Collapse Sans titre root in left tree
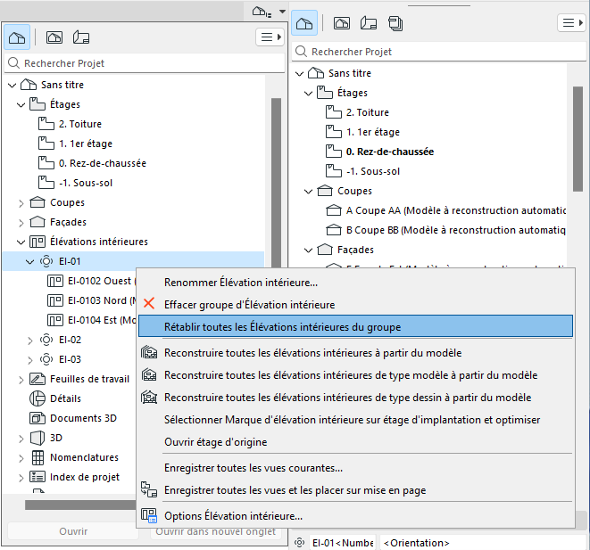The height and width of the screenshot is (550, 590). click(x=12, y=86)
